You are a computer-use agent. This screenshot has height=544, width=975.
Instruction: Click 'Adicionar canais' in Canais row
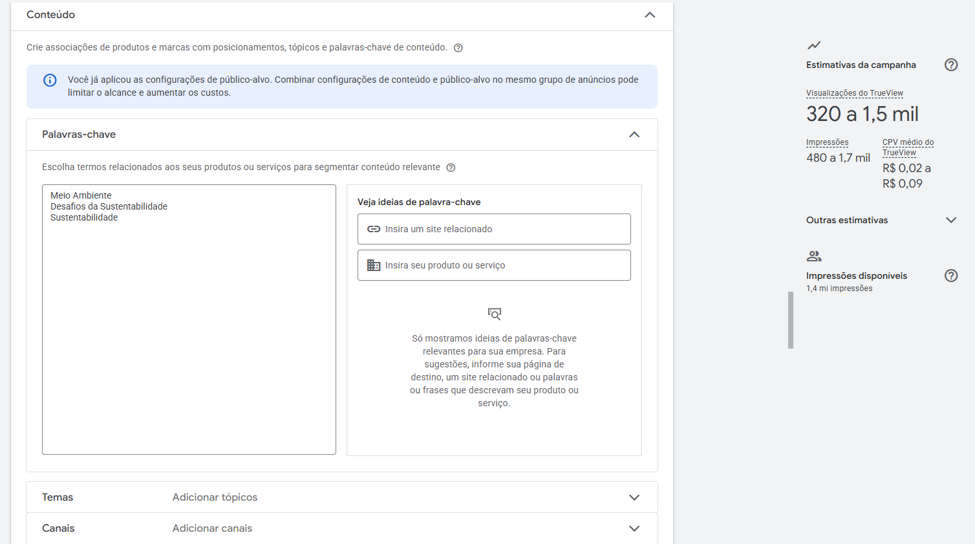212,528
